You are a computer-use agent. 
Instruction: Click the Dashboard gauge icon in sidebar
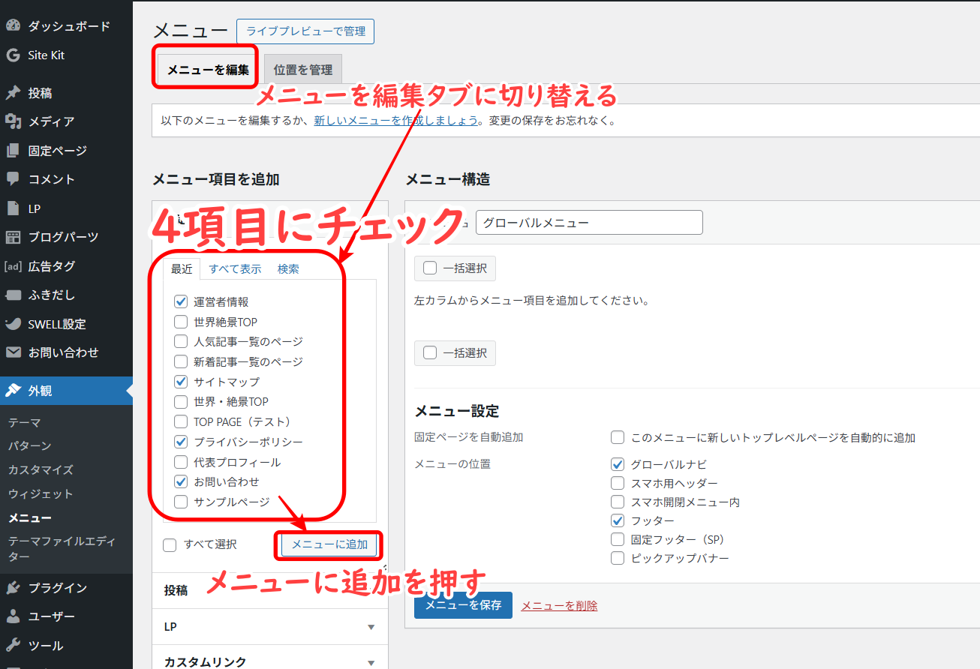pyautogui.click(x=13, y=26)
